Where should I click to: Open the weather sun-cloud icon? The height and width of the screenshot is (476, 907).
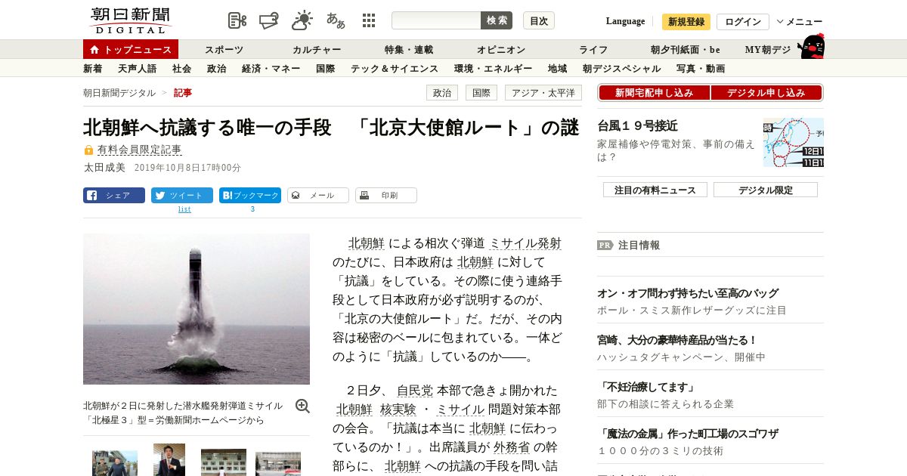point(302,20)
